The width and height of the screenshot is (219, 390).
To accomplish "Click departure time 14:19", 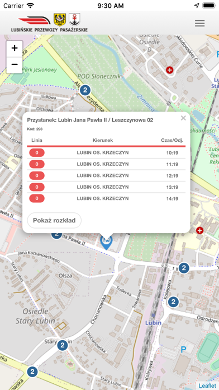I will pos(172,198).
